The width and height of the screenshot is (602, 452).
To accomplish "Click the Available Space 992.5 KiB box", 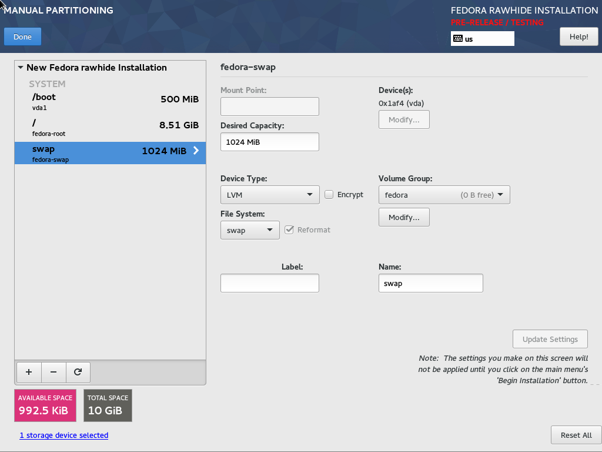I will [x=45, y=406].
